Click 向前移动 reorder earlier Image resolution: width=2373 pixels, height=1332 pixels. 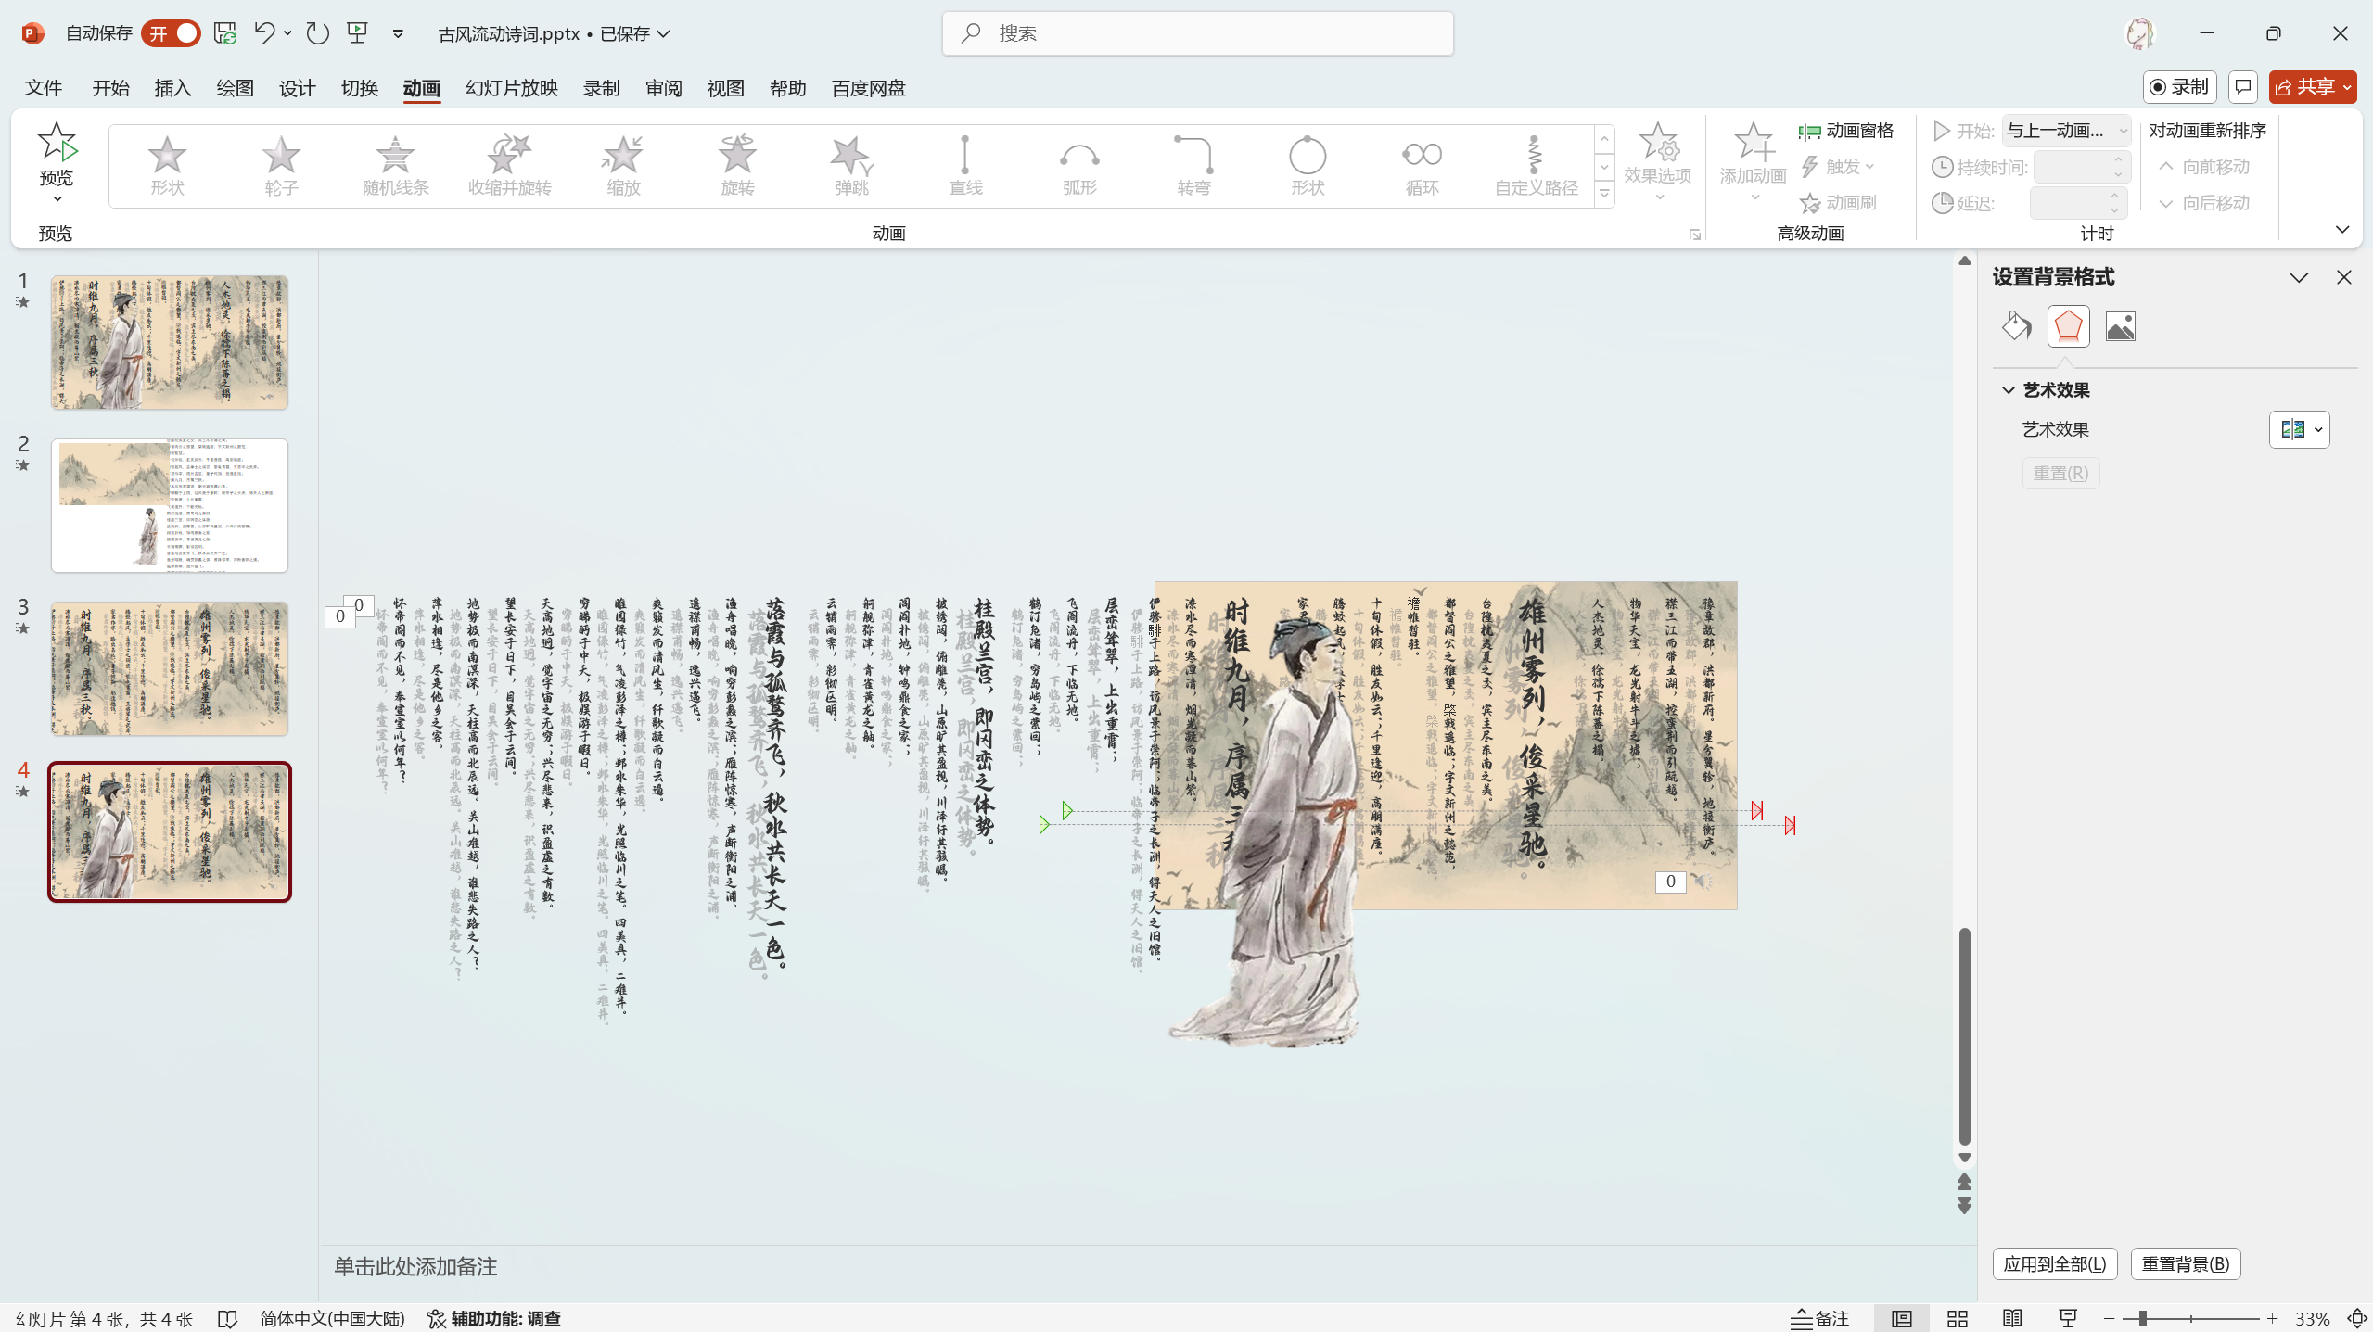point(2203,167)
